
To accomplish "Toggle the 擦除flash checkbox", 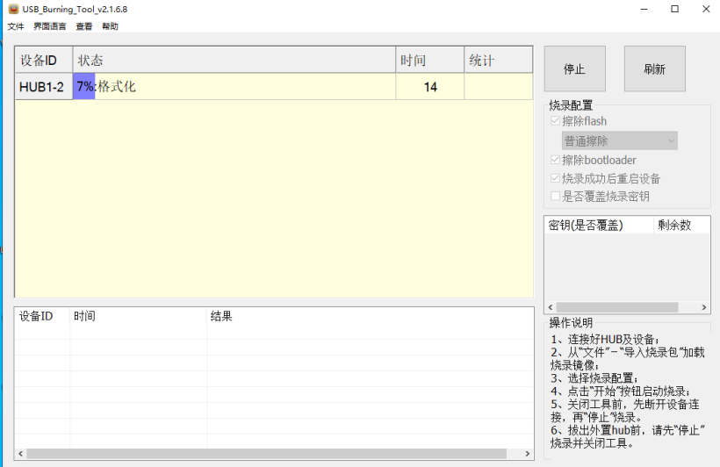I will [x=555, y=121].
